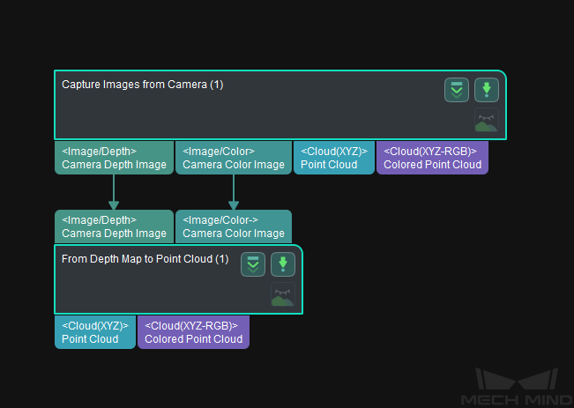Select the From Depth Map to Point Cloud (1) title
Viewport: 574px width, 408px height.
[x=145, y=259]
